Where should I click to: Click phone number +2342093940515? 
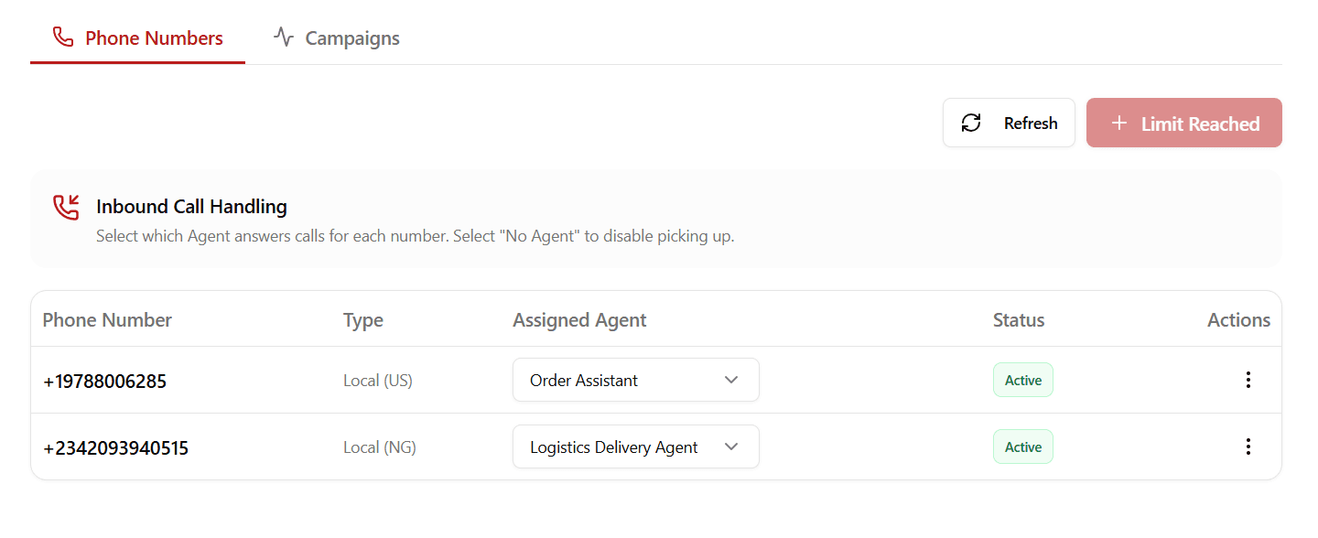point(115,448)
